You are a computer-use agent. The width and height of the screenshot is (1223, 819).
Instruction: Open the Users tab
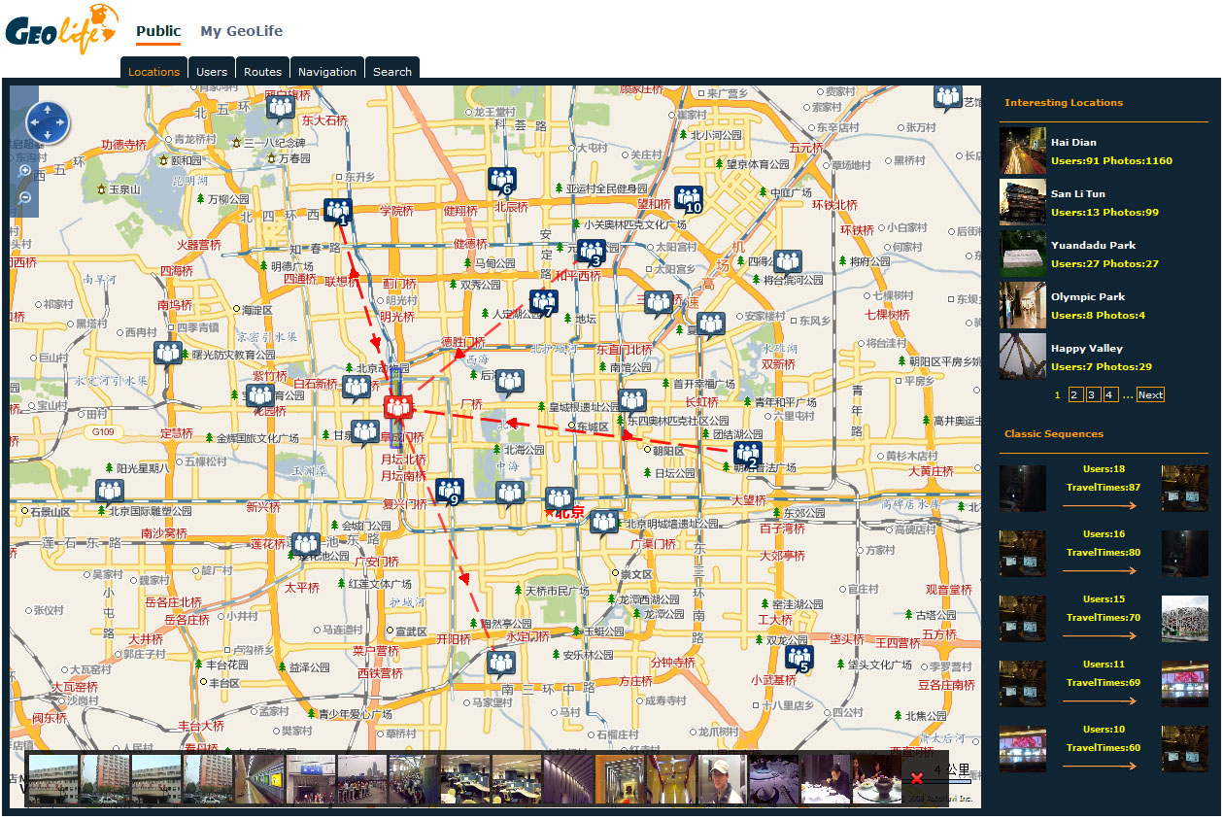[x=211, y=71]
